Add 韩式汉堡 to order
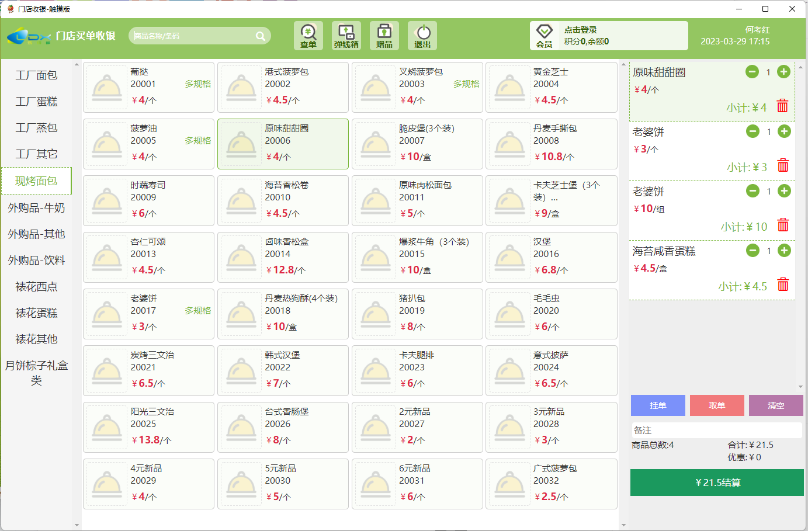 [x=283, y=370]
